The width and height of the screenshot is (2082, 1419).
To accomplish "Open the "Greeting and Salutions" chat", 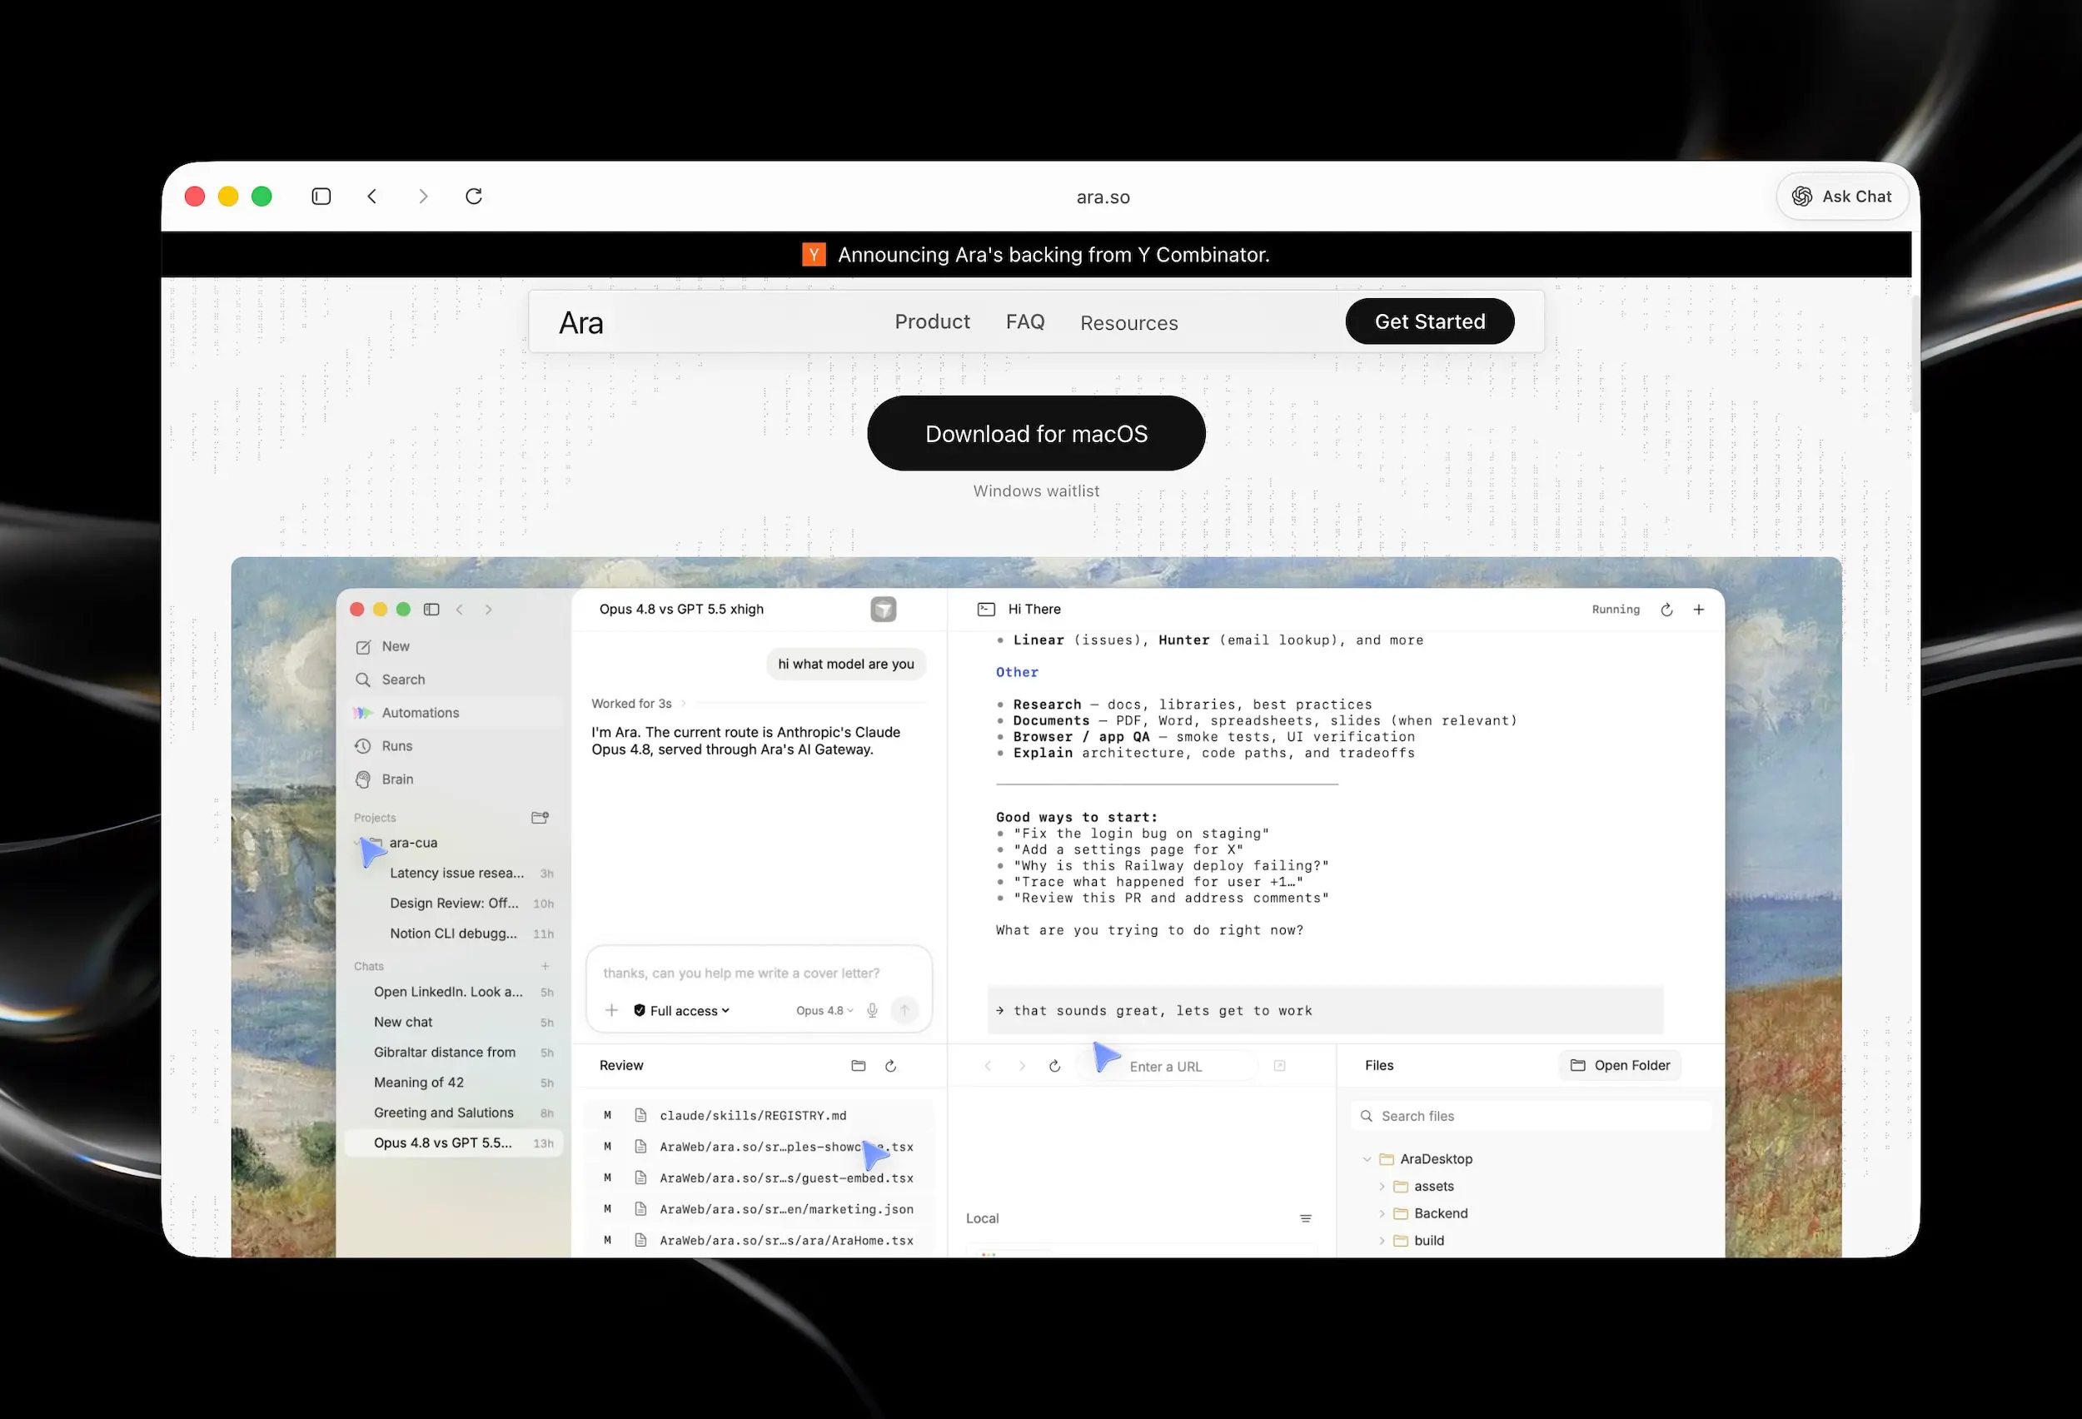I will click(x=454, y=1113).
